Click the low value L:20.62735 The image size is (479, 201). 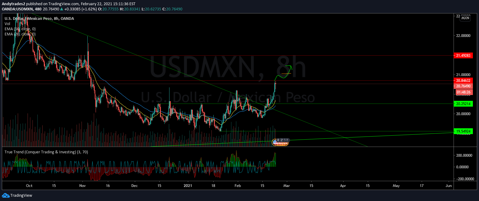[151, 9]
